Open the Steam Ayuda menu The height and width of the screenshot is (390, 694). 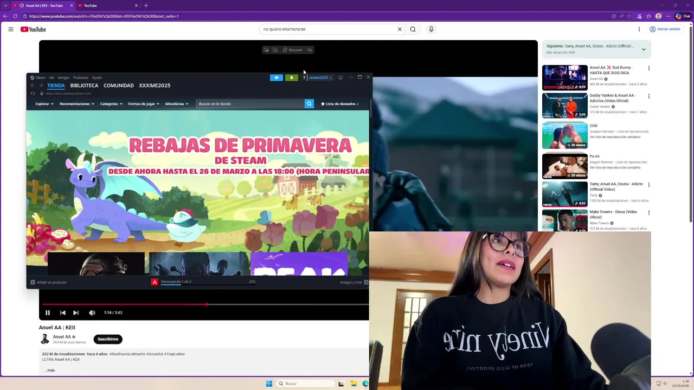(x=97, y=77)
